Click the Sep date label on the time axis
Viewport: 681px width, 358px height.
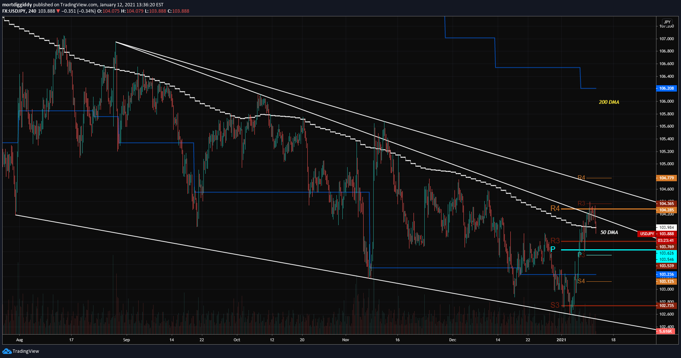(126, 340)
